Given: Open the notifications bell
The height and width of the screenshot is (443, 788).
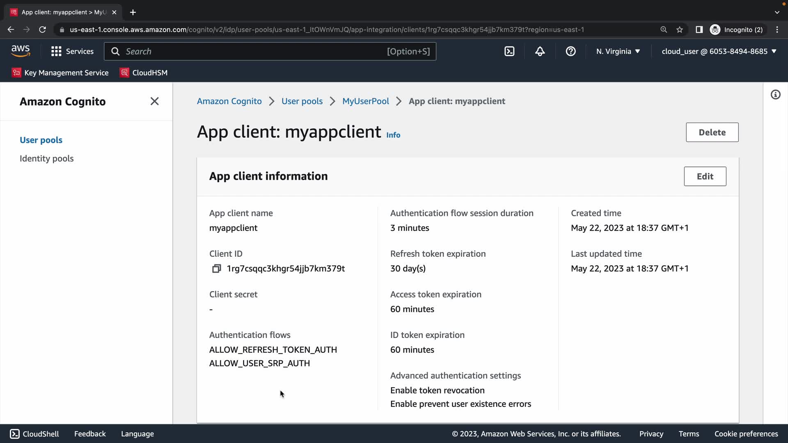Looking at the screenshot, I should pos(540,51).
